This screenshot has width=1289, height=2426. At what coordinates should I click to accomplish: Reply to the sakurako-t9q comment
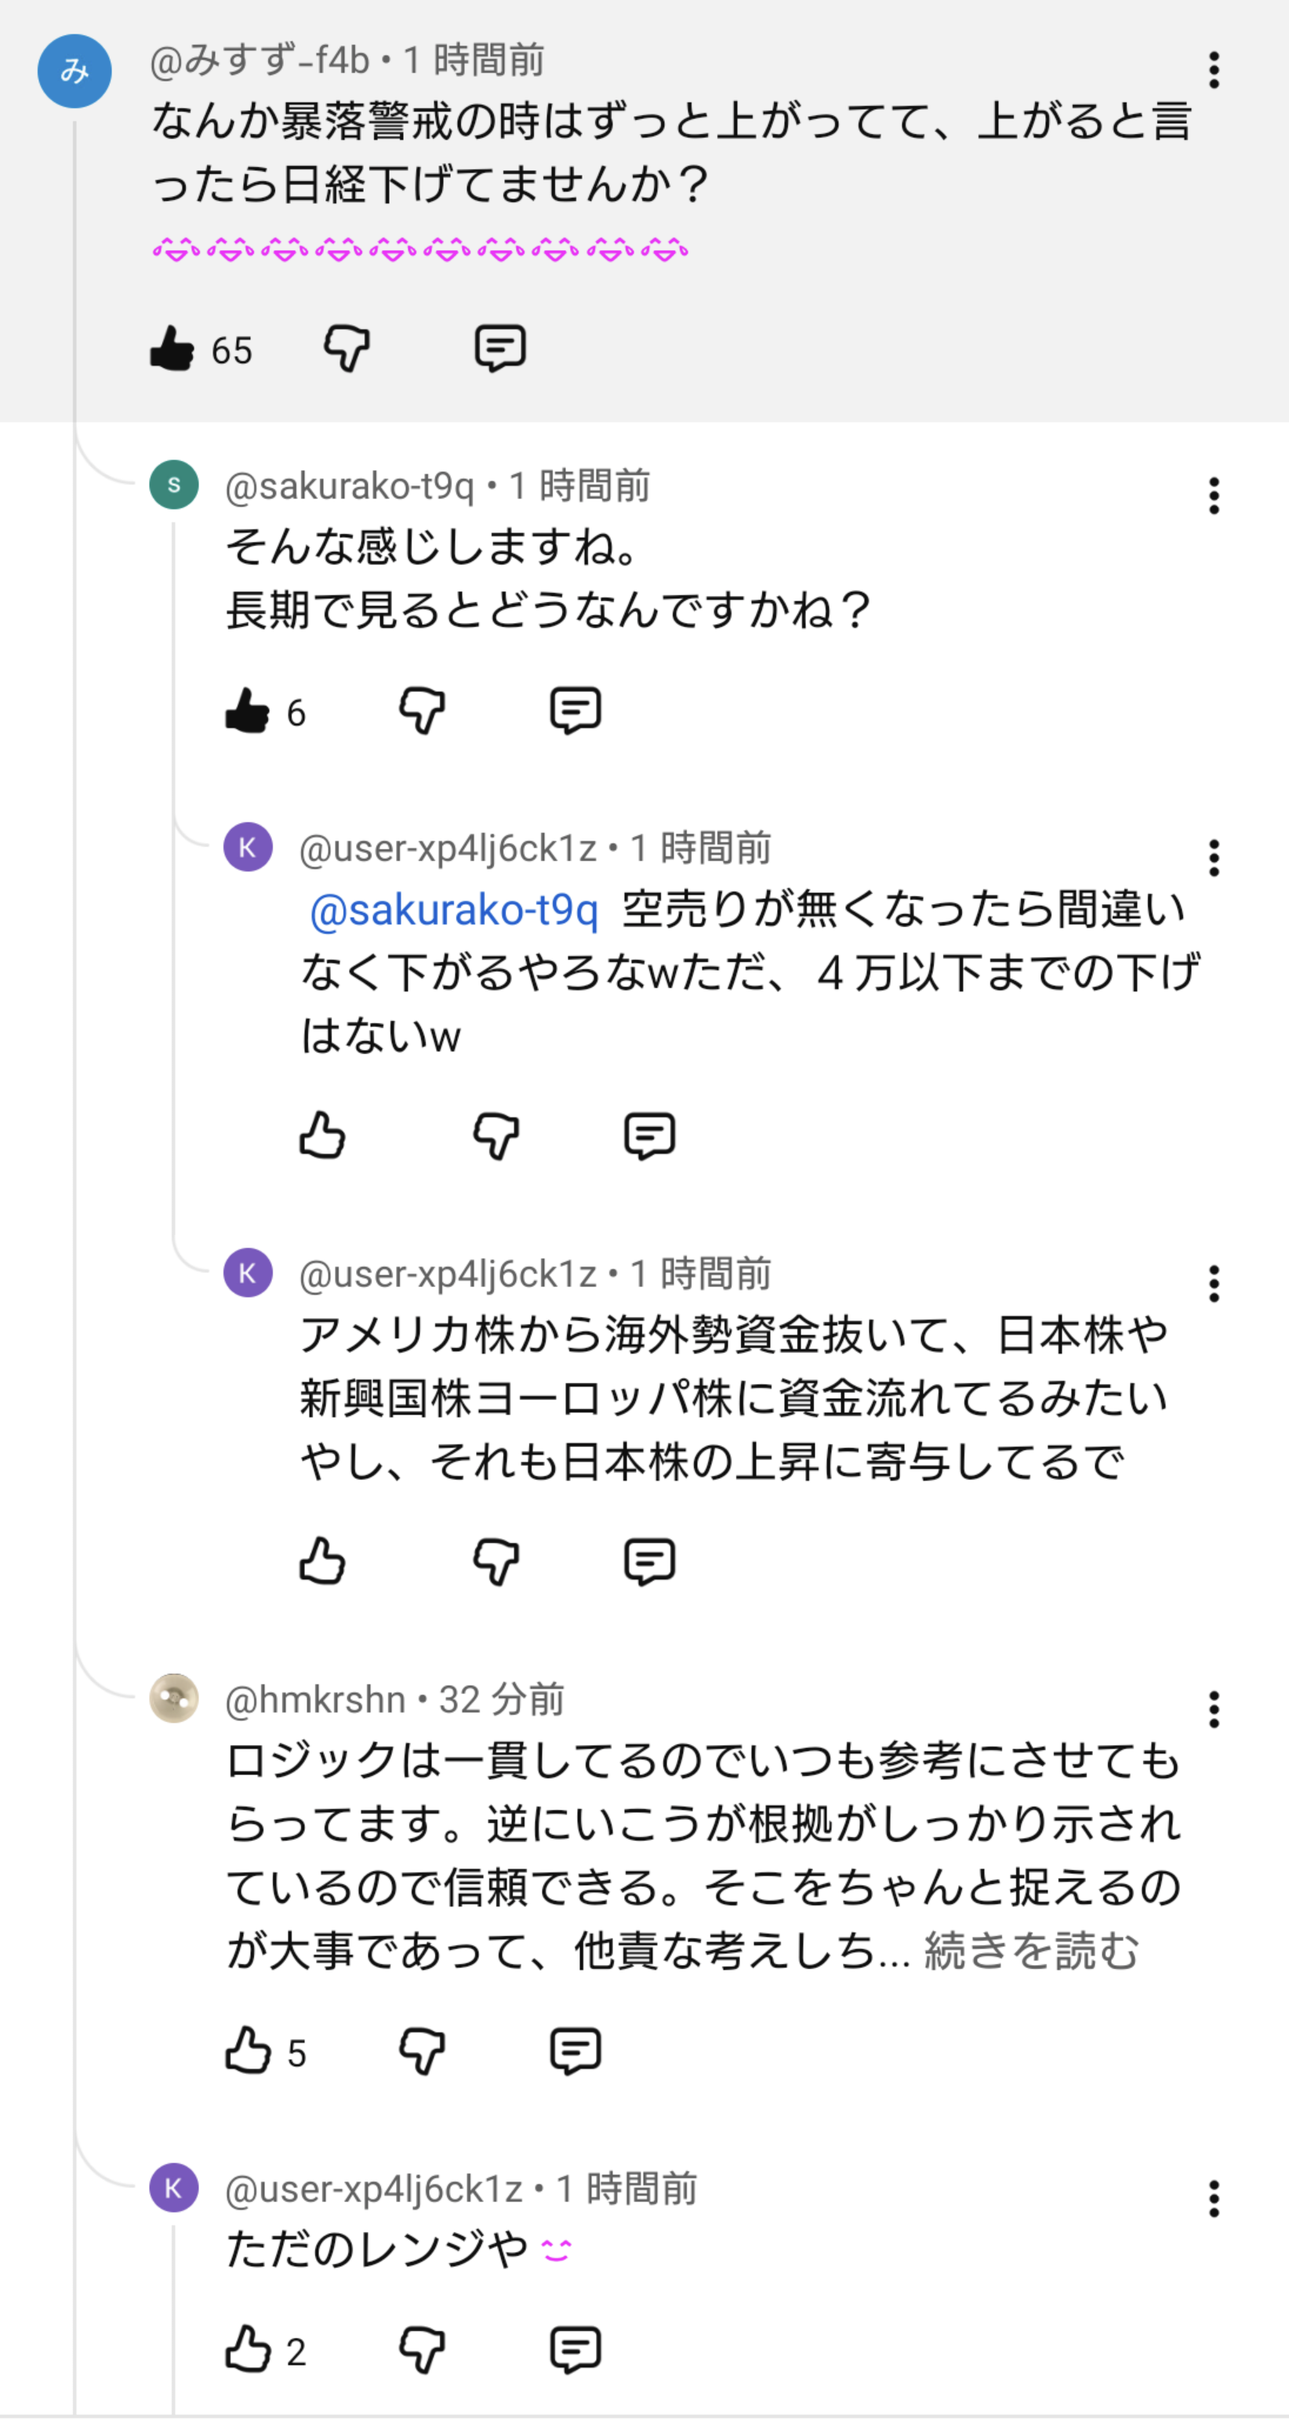point(575,711)
